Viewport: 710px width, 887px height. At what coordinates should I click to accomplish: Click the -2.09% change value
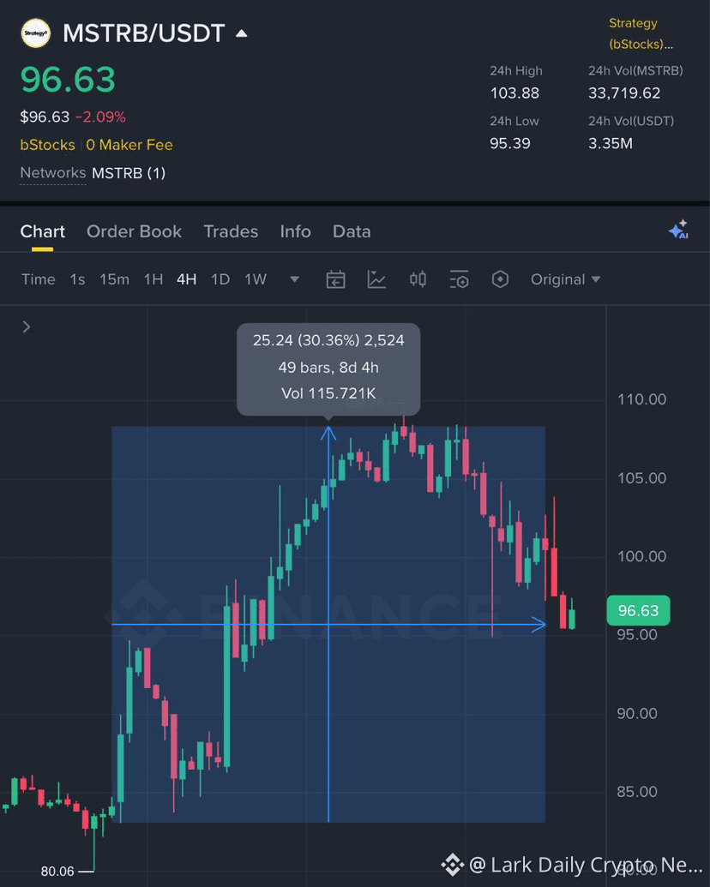click(x=101, y=117)
